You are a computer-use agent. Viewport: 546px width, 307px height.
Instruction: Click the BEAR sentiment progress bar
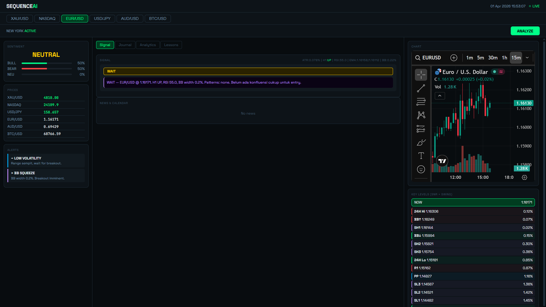point(46,69)
